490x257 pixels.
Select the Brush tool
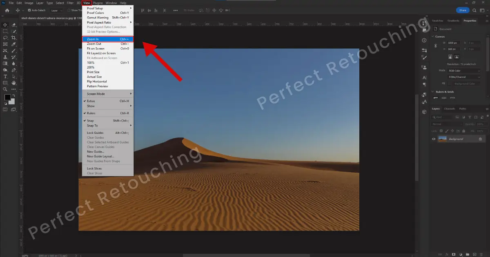tap(13, 50)
